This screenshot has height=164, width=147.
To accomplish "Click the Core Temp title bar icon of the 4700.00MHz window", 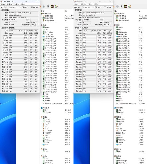I will (x=75, y=2).
